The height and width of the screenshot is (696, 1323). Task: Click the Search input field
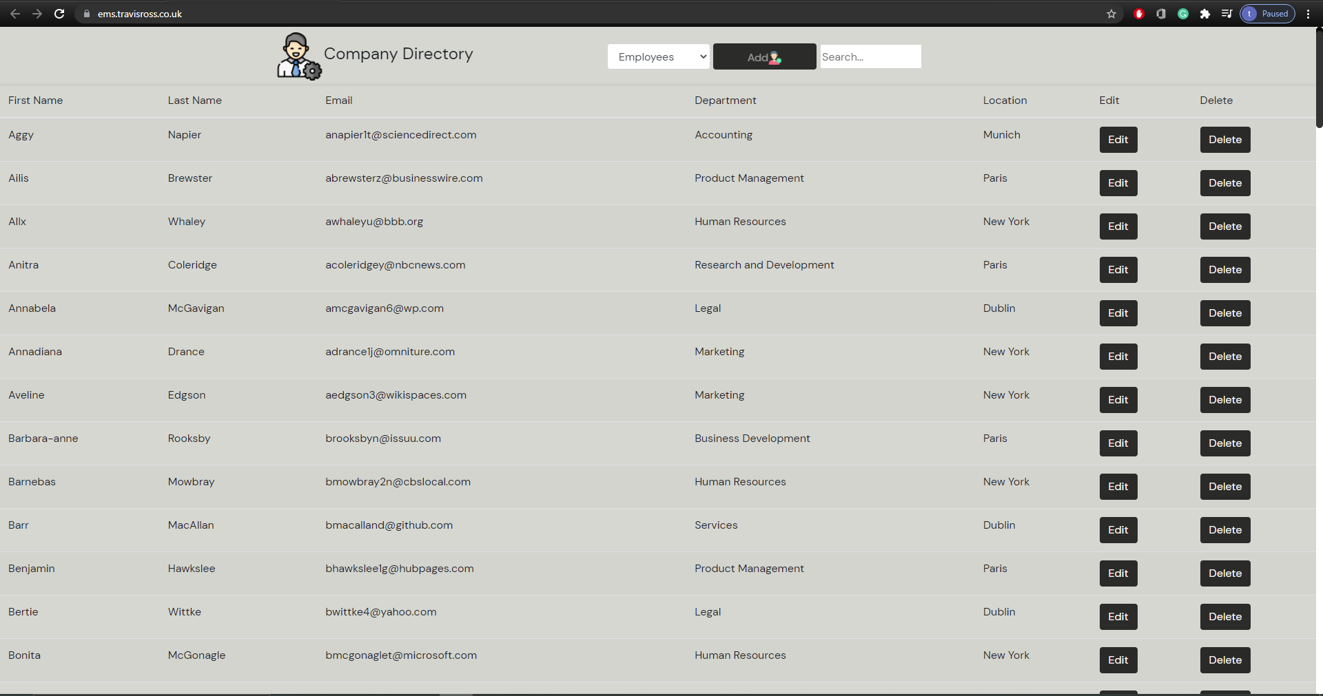coord(870,57)
